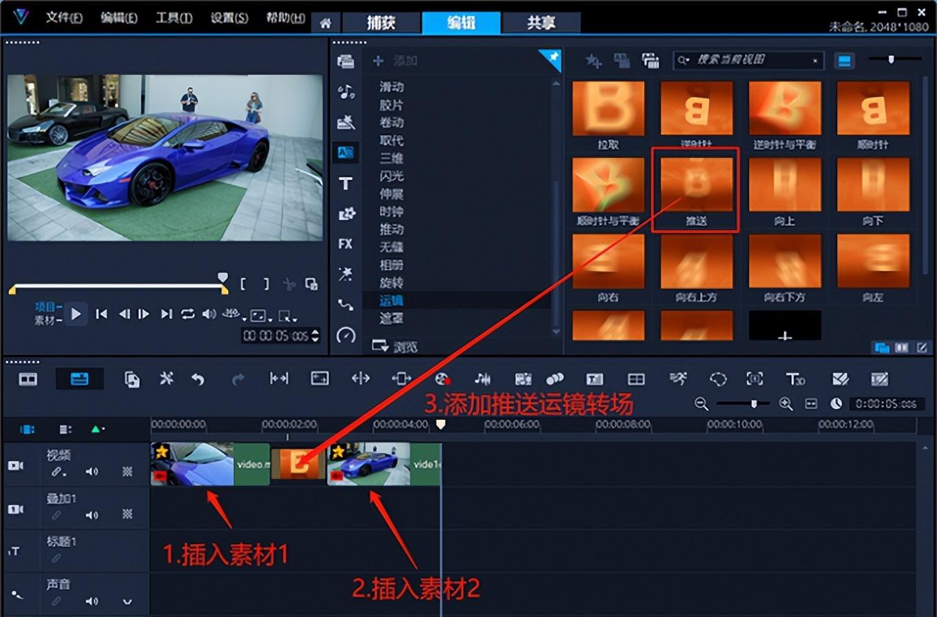
Task: Open the 文件 menu
Action: pos(64,19)
